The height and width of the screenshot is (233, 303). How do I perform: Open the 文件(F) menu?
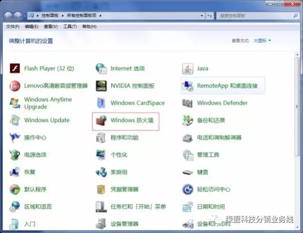(13, 26)
